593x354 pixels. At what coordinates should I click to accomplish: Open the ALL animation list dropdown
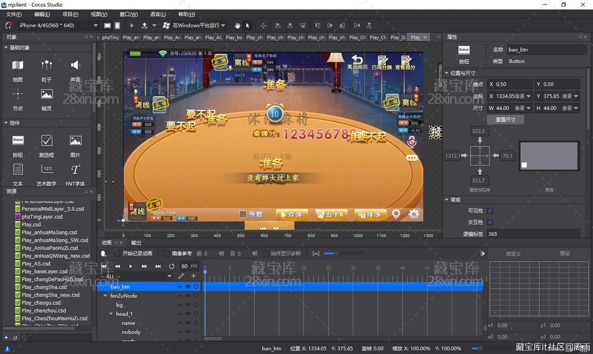tap(136, 276)
